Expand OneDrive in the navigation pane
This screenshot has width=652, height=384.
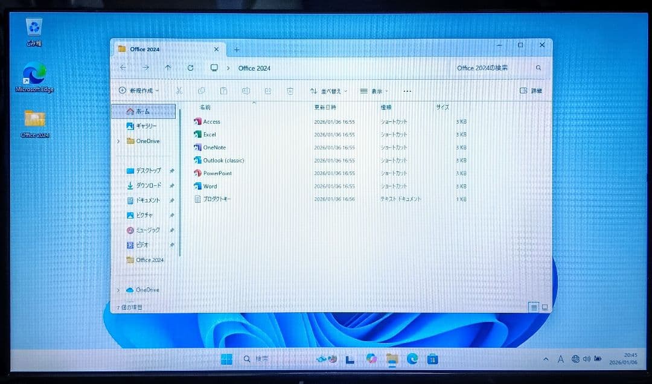118,141
